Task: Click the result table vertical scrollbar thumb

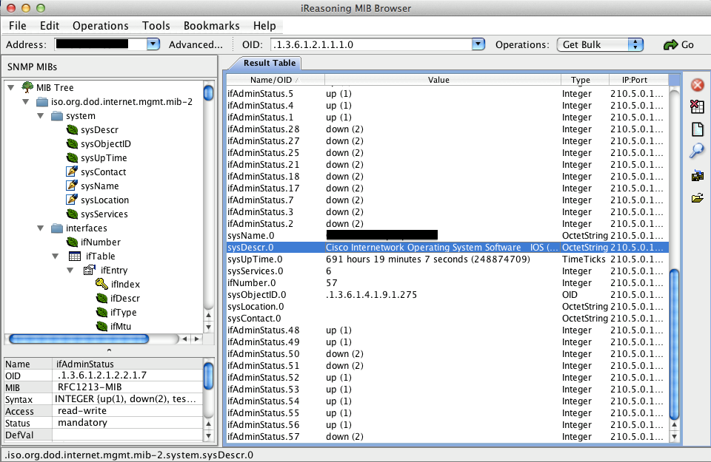Action: pyautogui.click(x=674, y=344)
